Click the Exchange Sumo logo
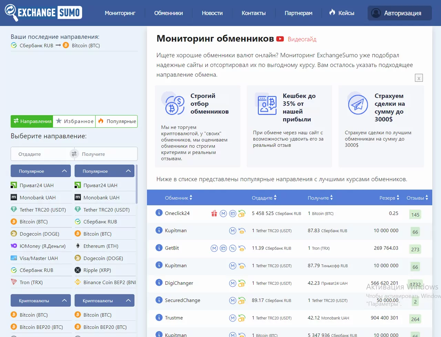The image size is (441, 337). pyautogui.click(x=43, y=13)
